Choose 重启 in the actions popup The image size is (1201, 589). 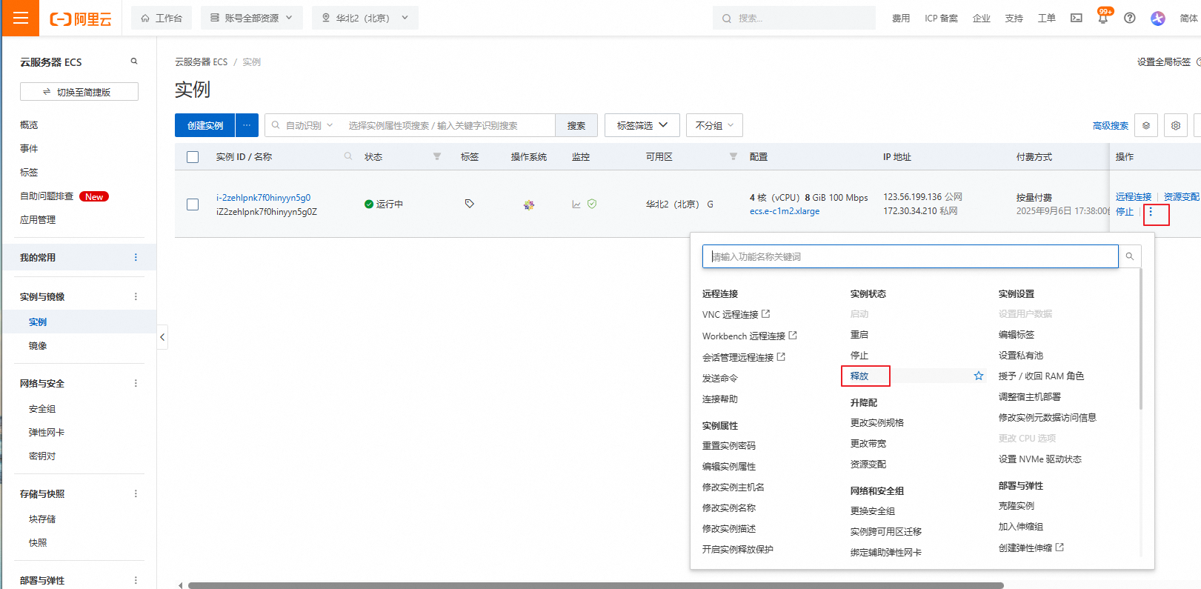[x=859, y=335]
